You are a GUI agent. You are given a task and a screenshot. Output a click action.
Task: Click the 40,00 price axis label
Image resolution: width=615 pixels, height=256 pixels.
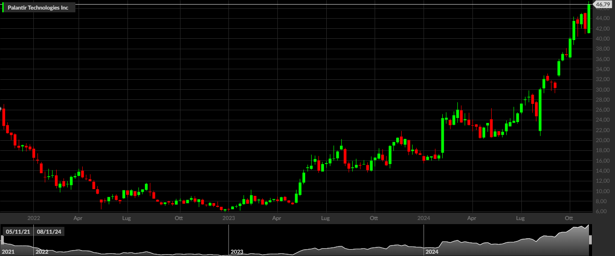tap(603, 39)
